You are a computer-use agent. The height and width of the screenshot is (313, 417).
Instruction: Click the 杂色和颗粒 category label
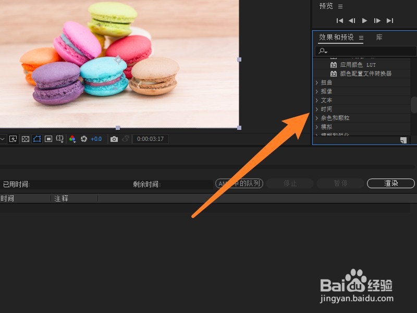[335, 118]
